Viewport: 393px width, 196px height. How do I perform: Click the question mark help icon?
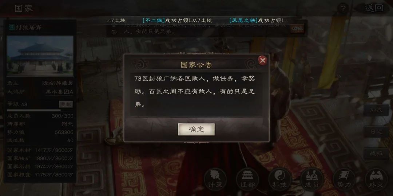[x=344, y=9]
